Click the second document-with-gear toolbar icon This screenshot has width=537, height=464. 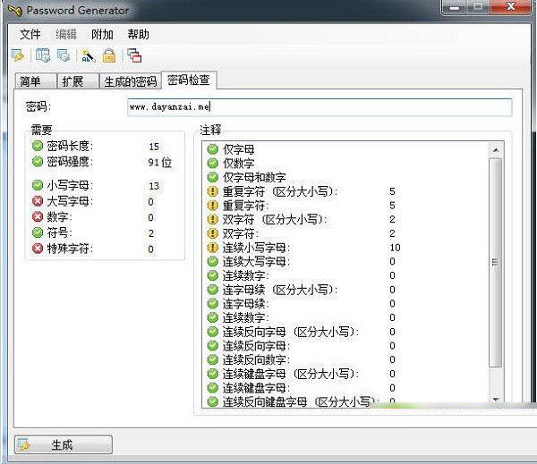[64, 55]
